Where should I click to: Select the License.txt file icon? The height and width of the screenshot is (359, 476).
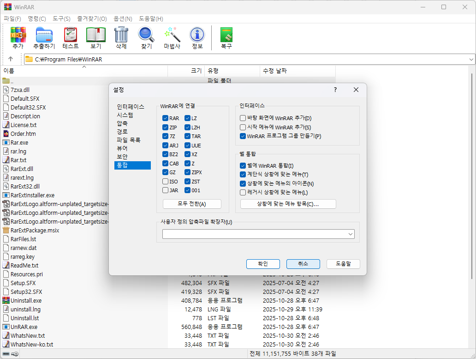[x=6, y=125]
